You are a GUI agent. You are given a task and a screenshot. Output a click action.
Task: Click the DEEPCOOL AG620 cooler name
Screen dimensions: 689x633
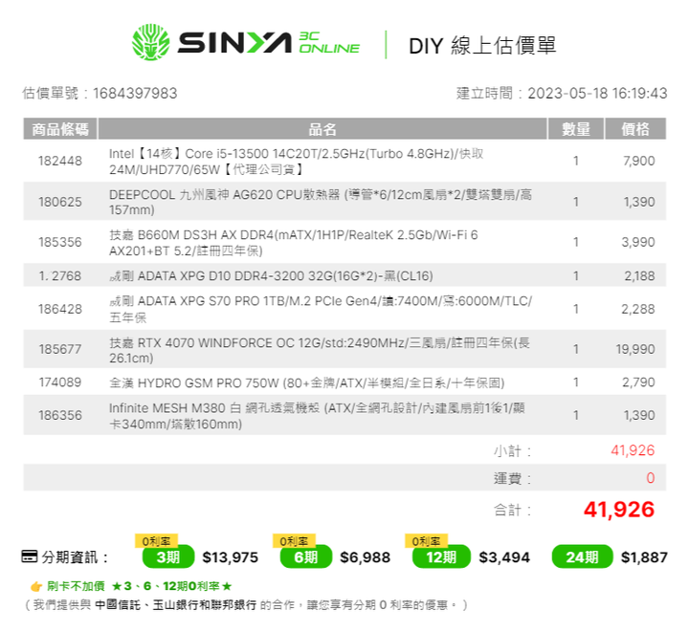click(x=321, y=202)
